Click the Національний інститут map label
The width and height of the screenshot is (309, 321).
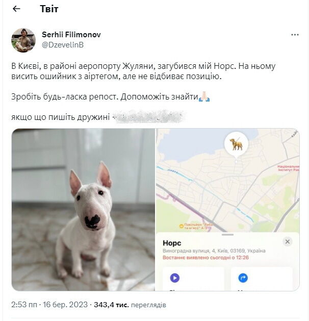point(288,168)
